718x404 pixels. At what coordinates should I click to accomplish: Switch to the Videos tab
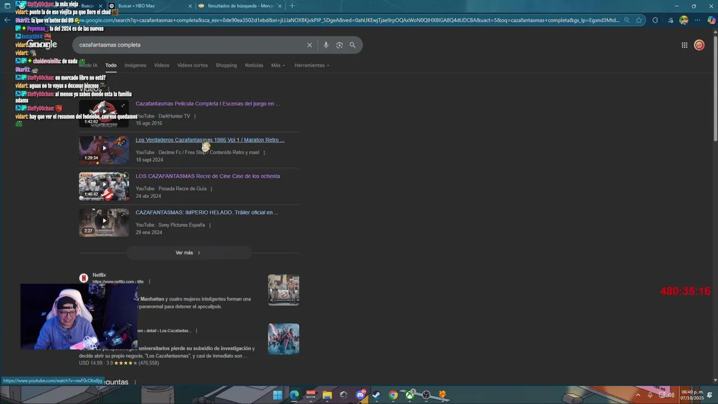pos(162,65)
